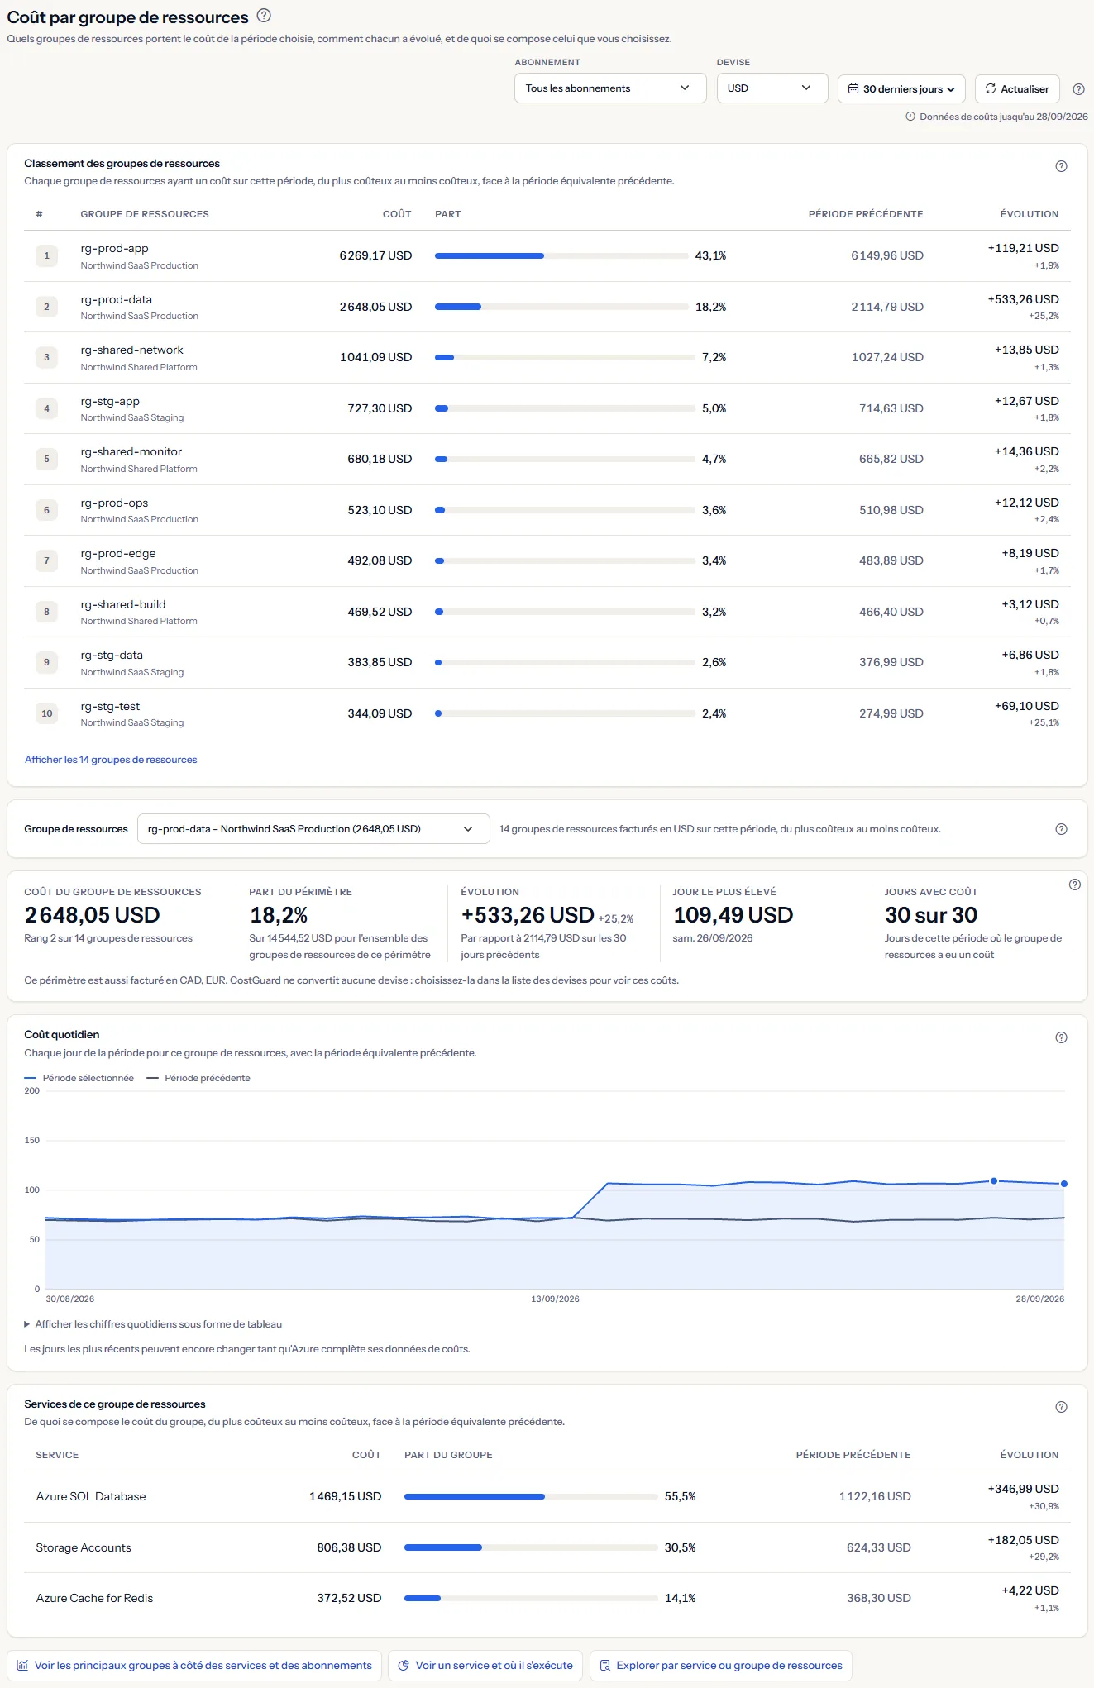Click the Storage Accounts service name
Screen dimensions: 1094x1688
point(84,1547)
